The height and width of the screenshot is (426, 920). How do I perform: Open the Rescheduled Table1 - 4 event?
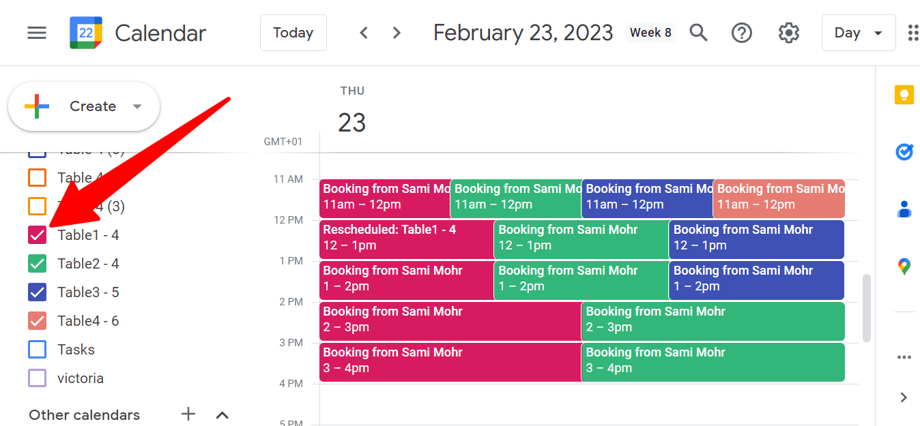tap(406, 239)
